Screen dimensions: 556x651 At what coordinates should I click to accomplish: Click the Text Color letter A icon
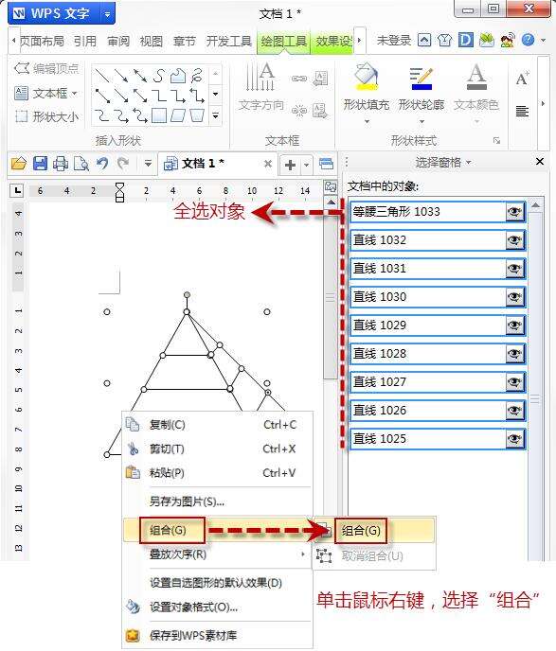point(476,77)
